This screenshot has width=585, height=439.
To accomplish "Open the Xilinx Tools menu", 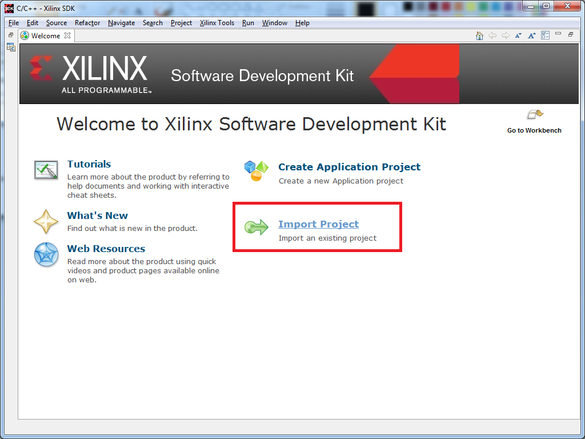I will pyautogui.click(x=217, y=23).
